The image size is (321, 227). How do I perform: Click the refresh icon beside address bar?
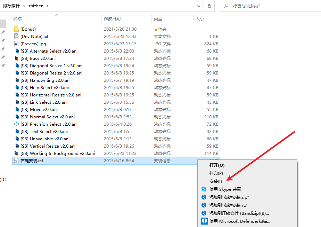pos(209,6)
